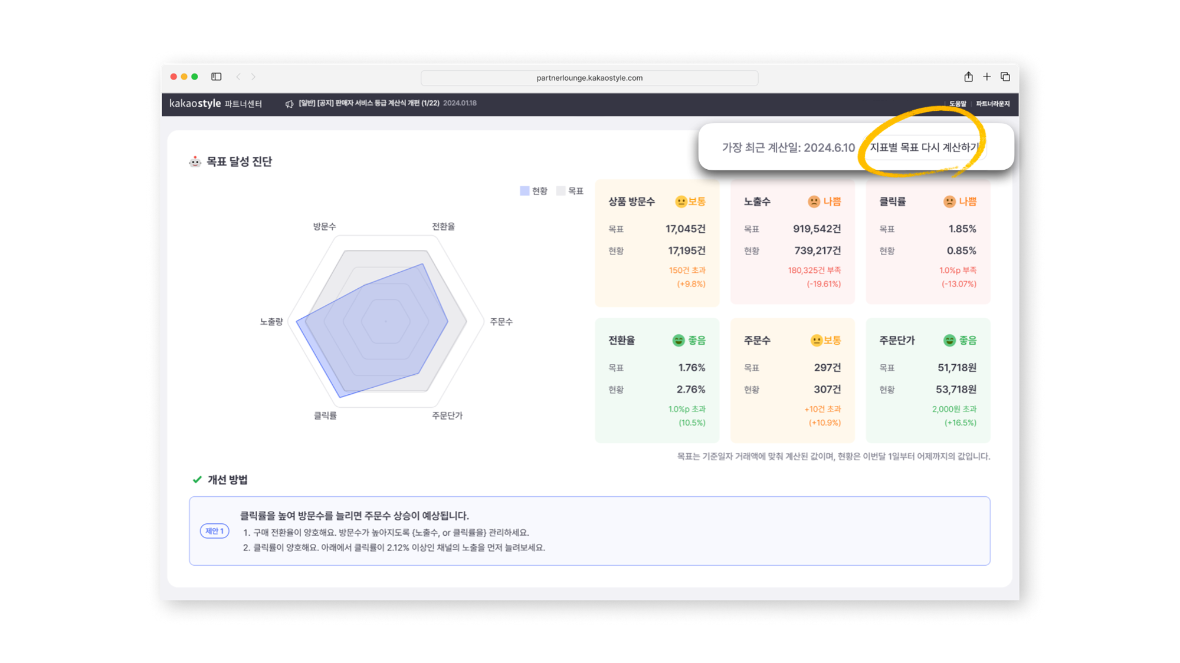This screenshot has width=1180, height=663.
Task: Open the 파트너라운지 menu item
Action: point(992,104)
